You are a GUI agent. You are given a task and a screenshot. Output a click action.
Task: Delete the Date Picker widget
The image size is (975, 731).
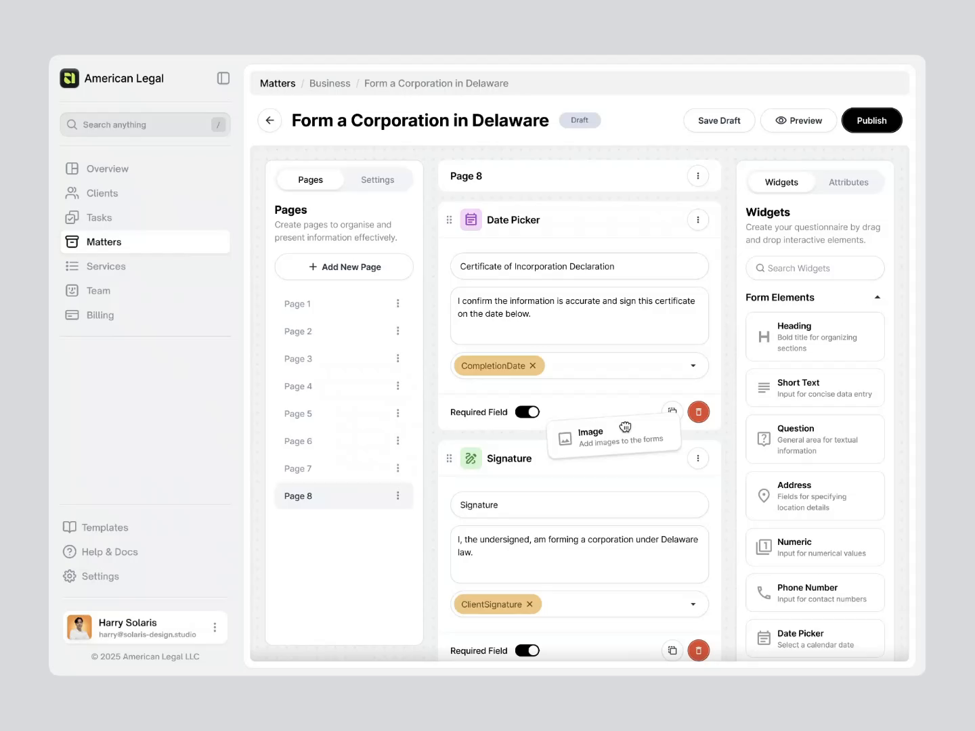(x=698, y=412)
